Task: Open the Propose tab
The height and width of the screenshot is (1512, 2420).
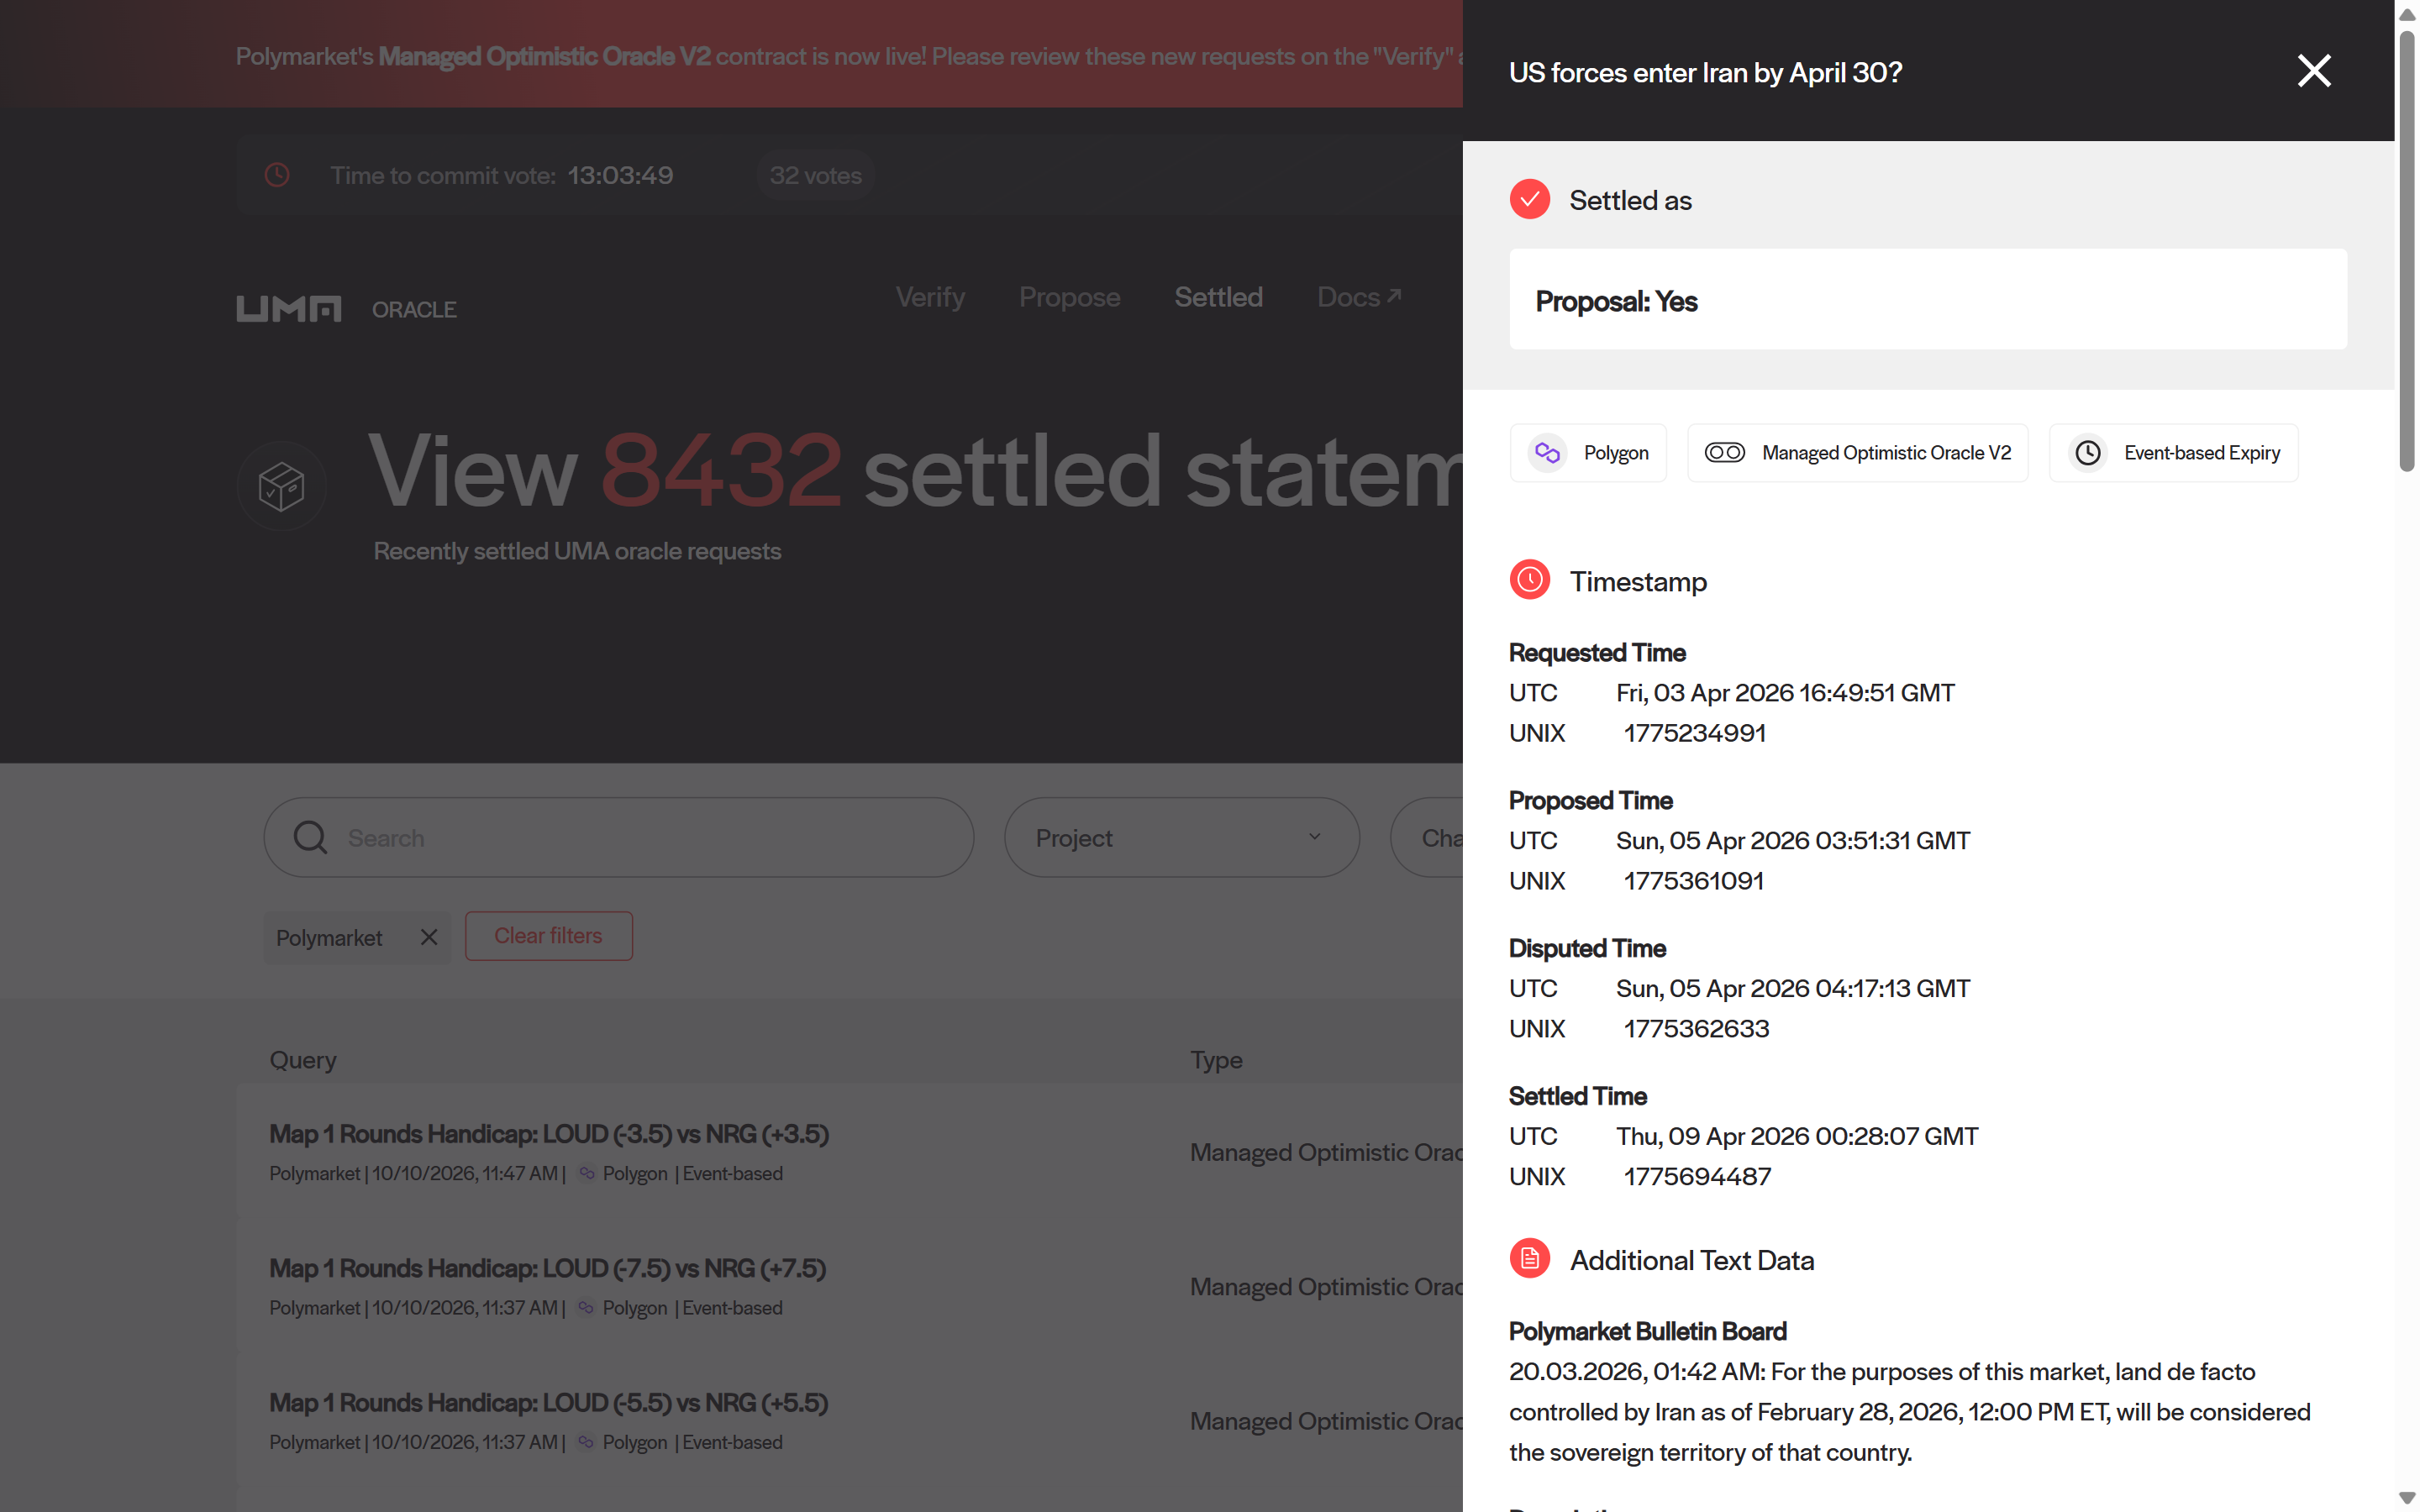Action: pos(1069,297)
